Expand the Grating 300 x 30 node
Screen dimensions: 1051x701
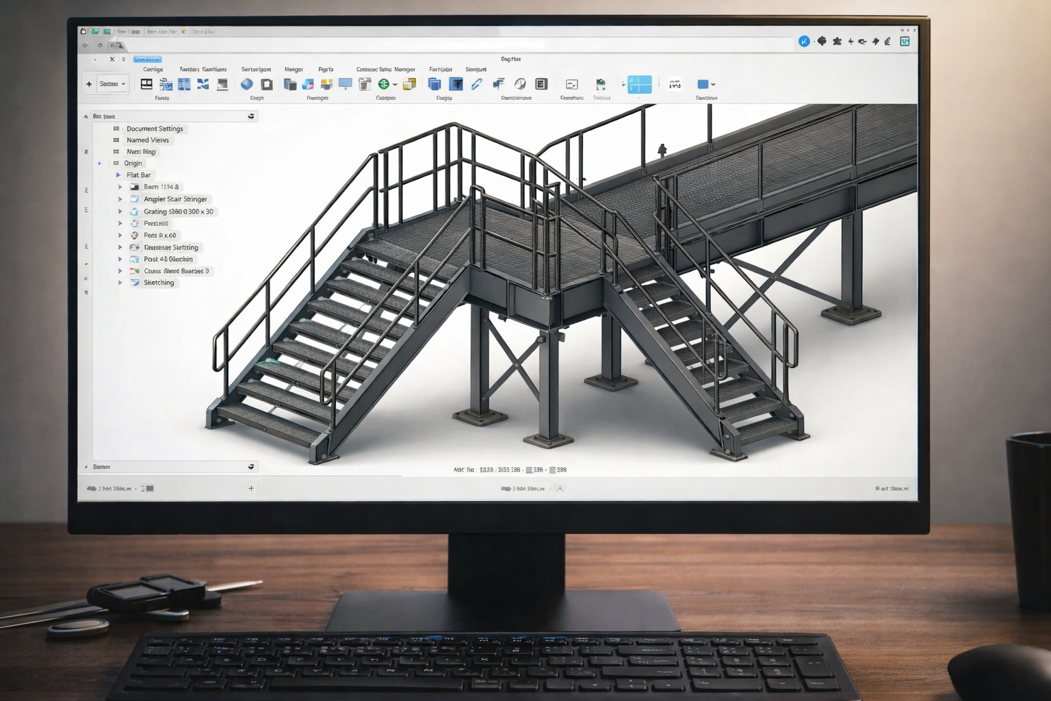120,211
